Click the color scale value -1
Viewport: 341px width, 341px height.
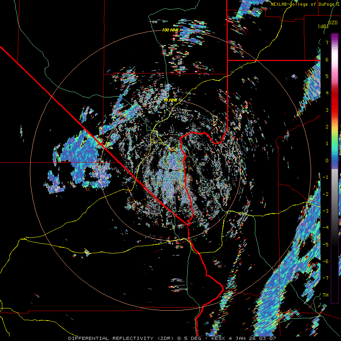pyautogui.click(x=325, y=177)
